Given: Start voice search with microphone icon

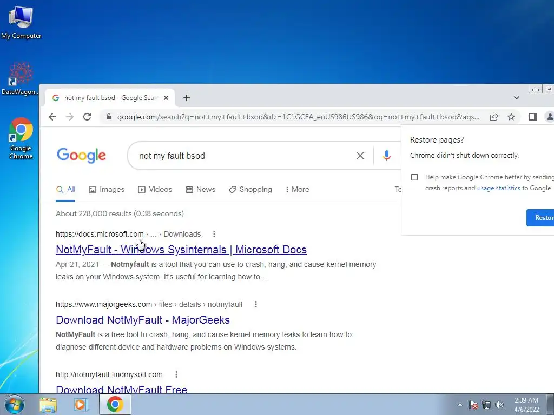Looking at the screenshot, I should tap(386, 156).
